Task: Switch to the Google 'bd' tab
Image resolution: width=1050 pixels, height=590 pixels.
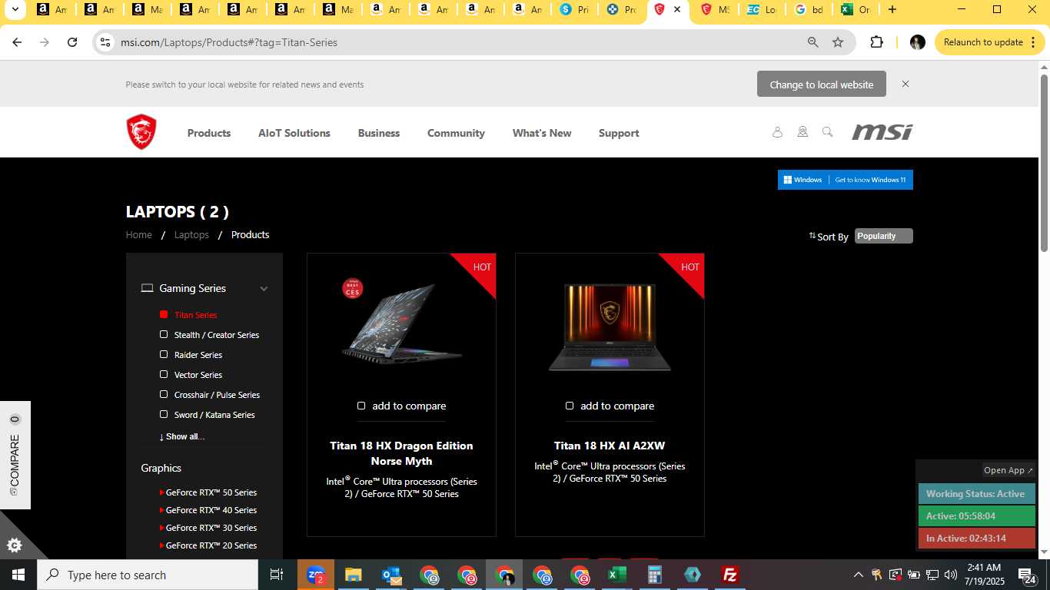Action: click(809, 10)
